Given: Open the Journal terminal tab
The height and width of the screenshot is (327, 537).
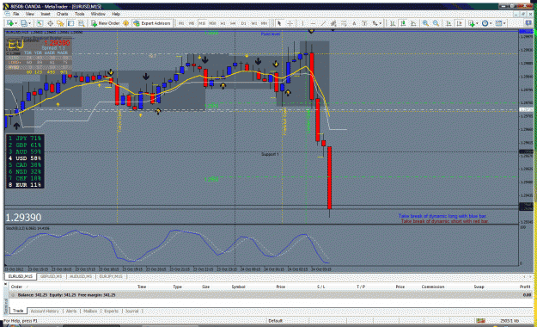Looking at the screenshot, I should click(131, 312).
